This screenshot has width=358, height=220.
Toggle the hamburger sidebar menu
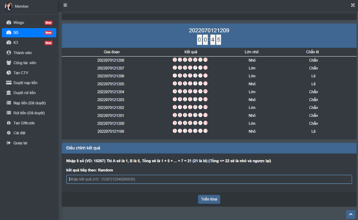pyautogui.click(x=65, y=5)
